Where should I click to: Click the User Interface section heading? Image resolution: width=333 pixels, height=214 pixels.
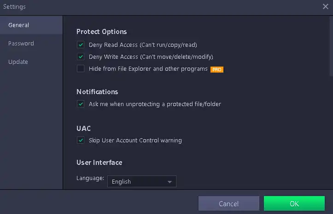(99, 163)
